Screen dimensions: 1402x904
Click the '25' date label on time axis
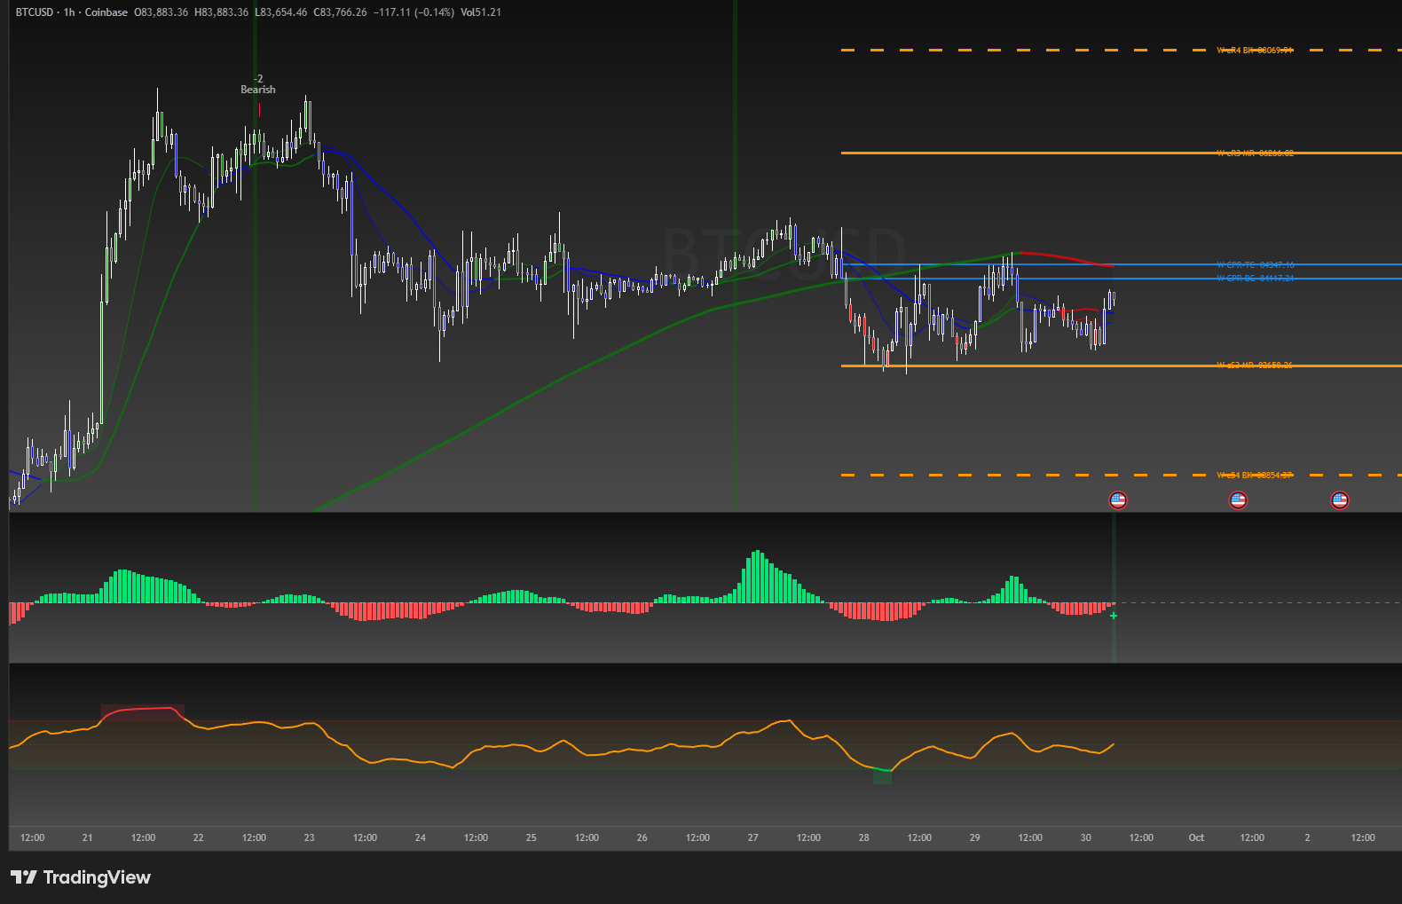point(531,837)
